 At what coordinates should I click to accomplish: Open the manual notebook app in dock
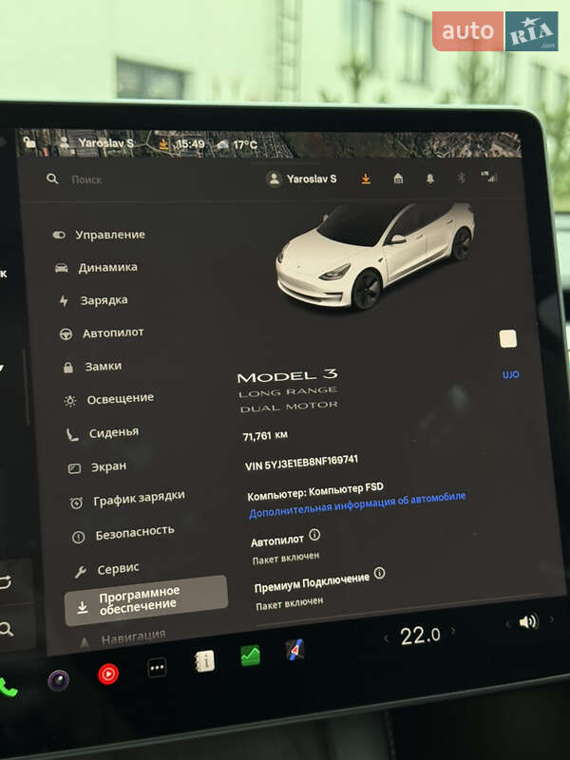tap(204, 661)
